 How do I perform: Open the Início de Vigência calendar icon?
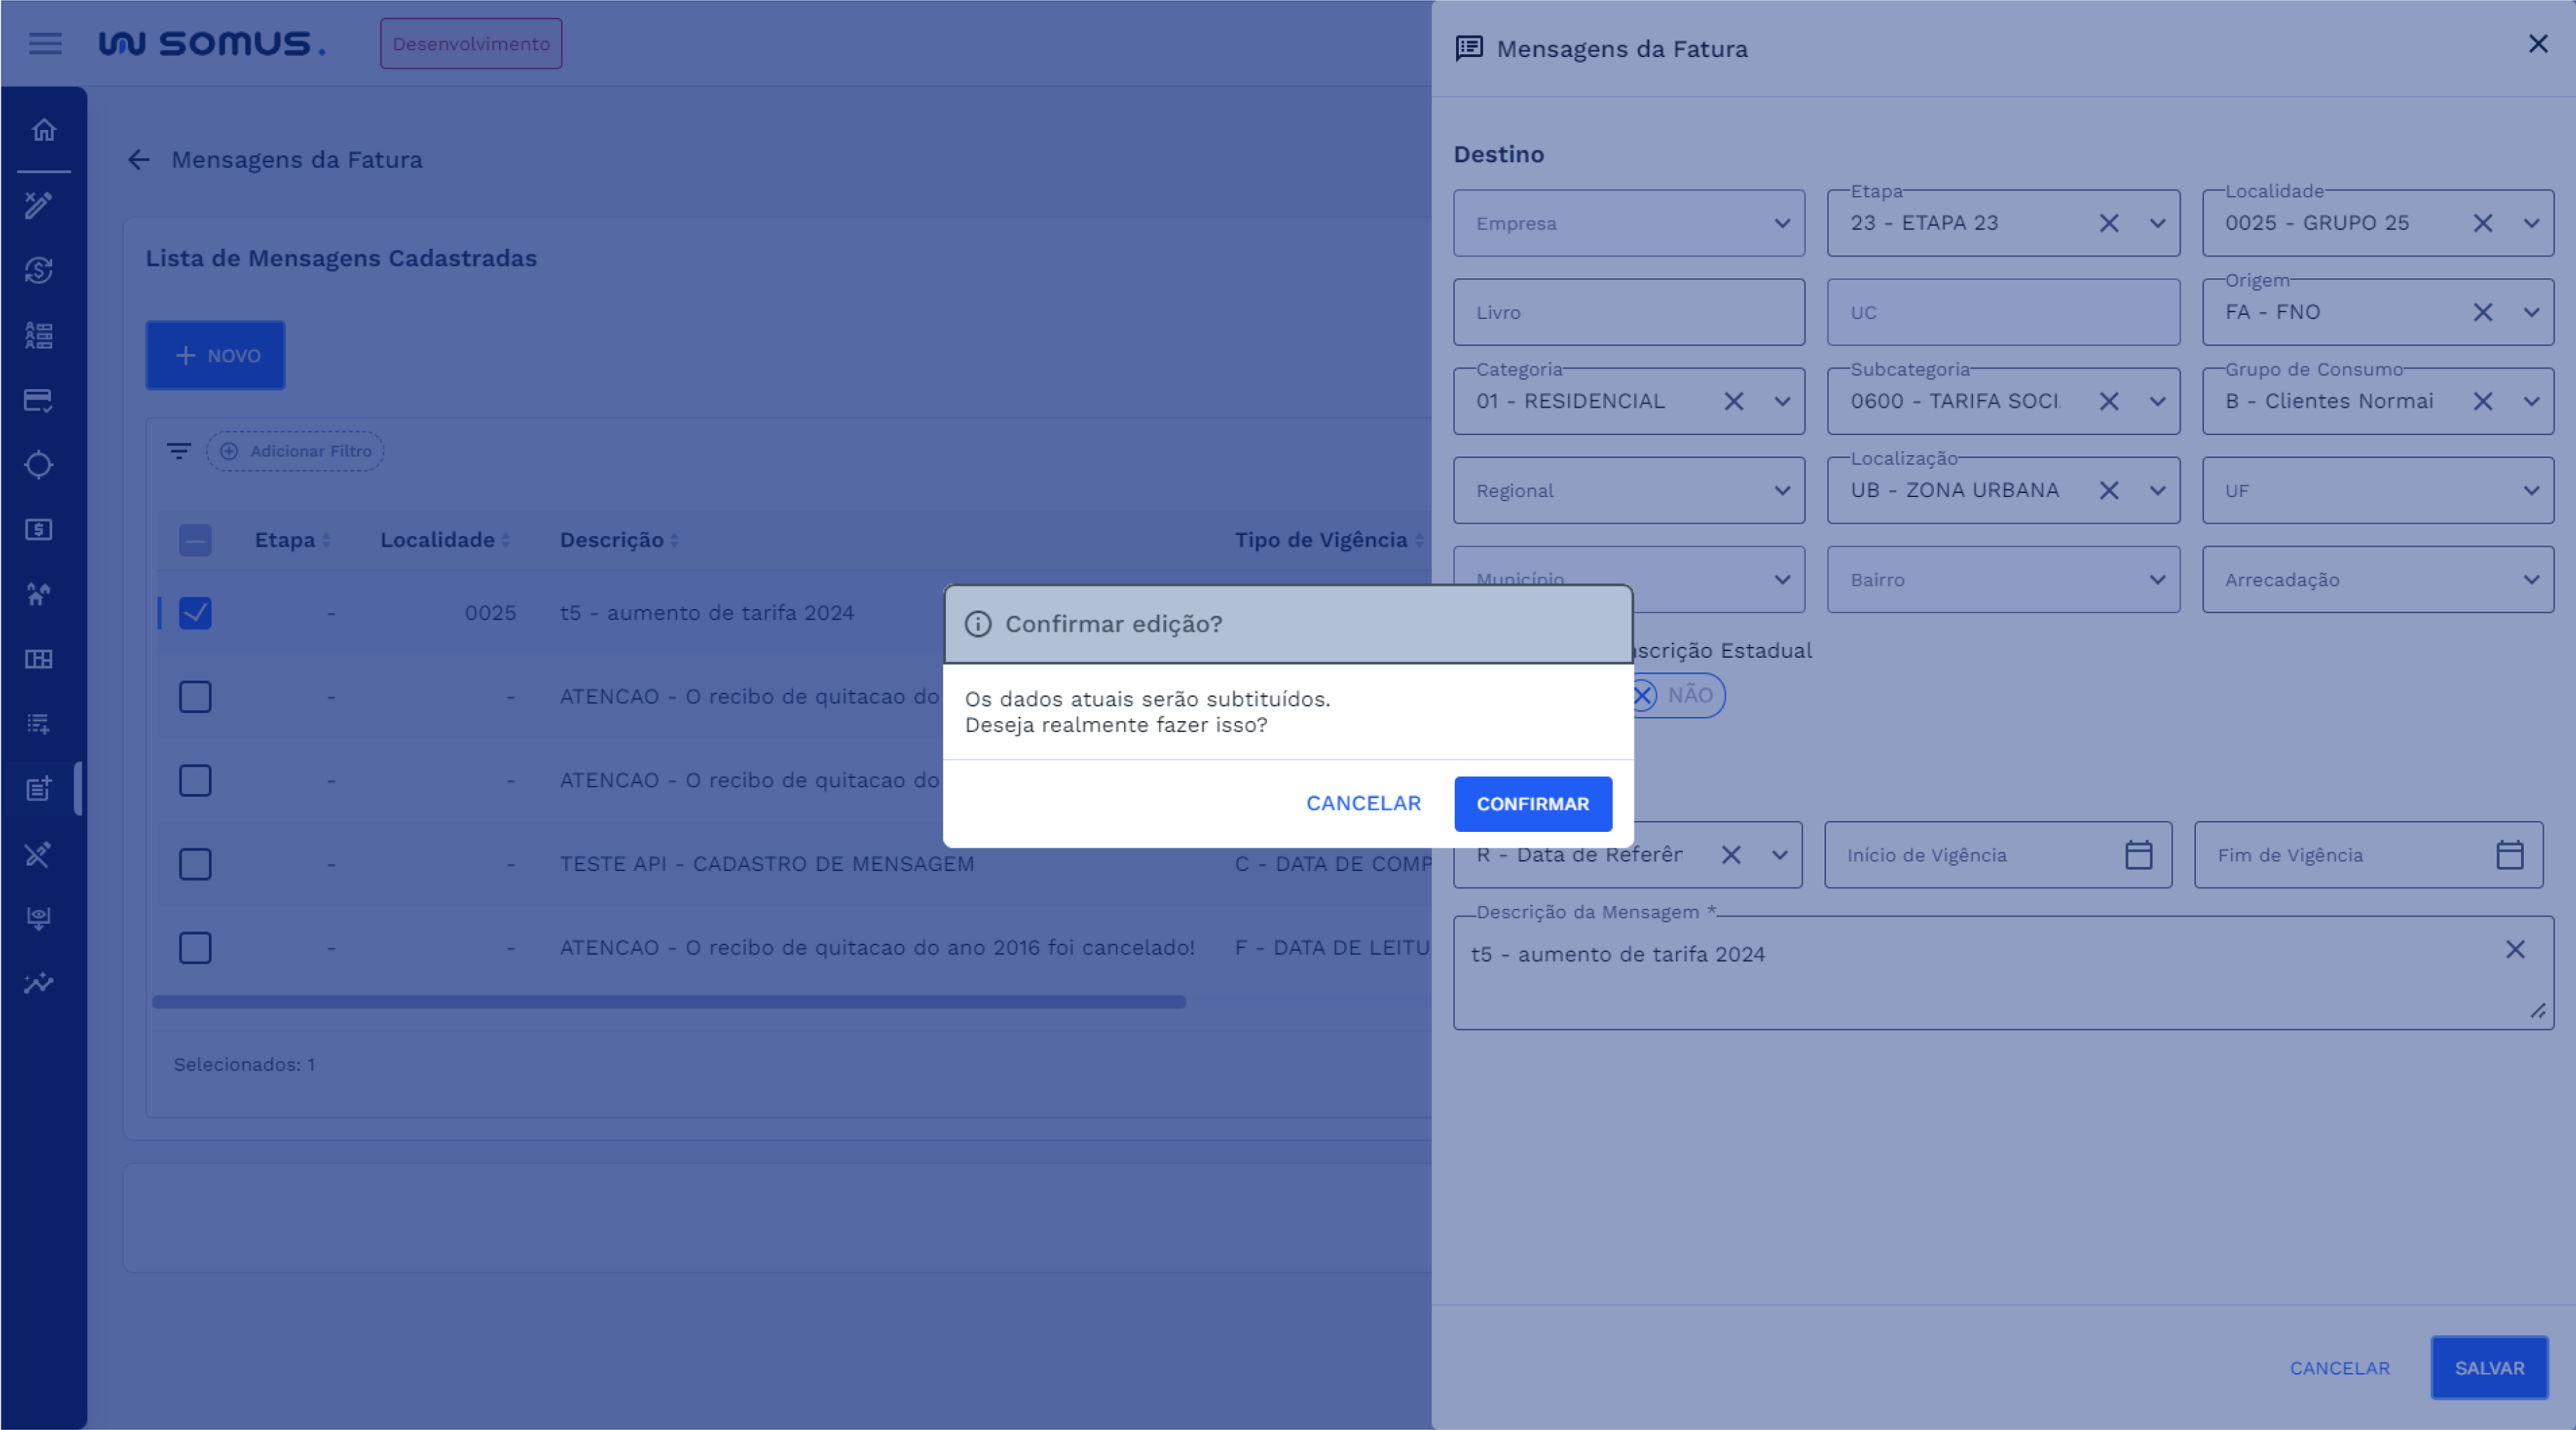(2138, 855)
